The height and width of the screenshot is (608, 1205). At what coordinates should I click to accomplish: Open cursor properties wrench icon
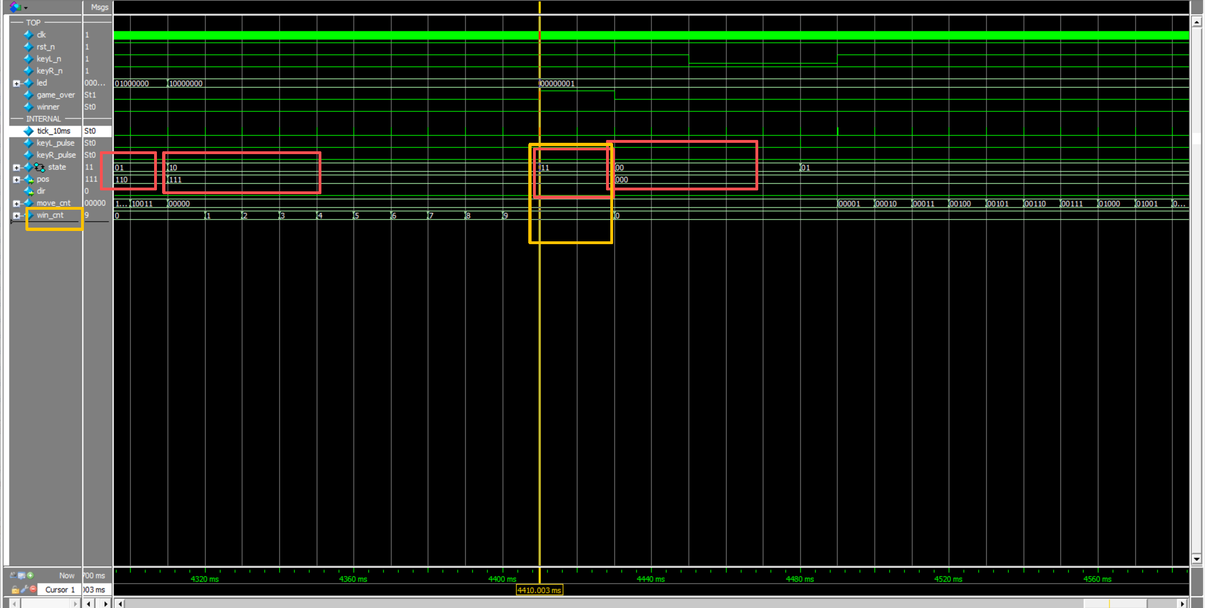tap(24, 589)
